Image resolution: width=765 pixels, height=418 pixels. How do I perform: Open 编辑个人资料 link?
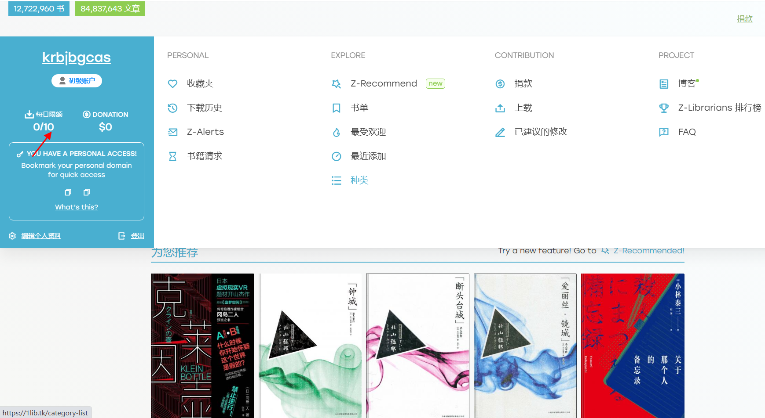click(41, 236)
